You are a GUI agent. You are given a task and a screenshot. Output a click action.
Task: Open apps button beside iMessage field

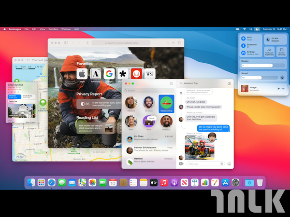coord(181,163)
